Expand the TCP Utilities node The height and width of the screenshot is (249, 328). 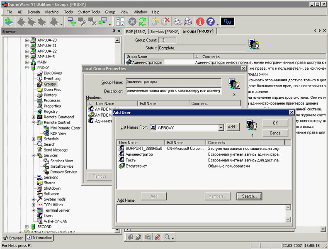pyautogui.click(x=33, y=205)
